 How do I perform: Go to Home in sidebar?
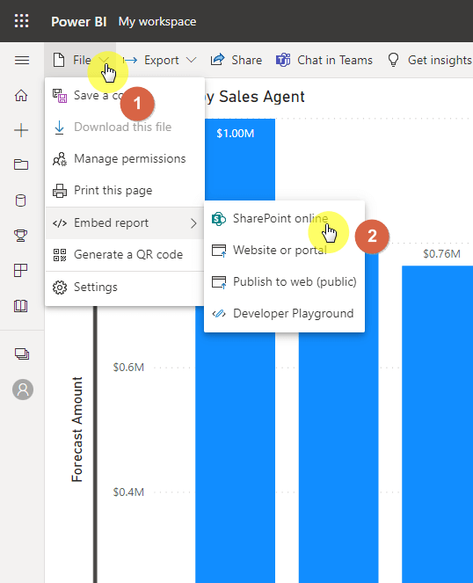(x=21, y=95)
